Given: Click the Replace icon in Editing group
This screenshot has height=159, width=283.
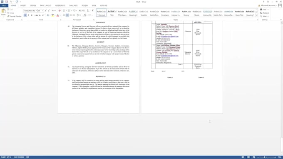Looking at the screenshot, I should pyautogui.click(x=264, y=13).
